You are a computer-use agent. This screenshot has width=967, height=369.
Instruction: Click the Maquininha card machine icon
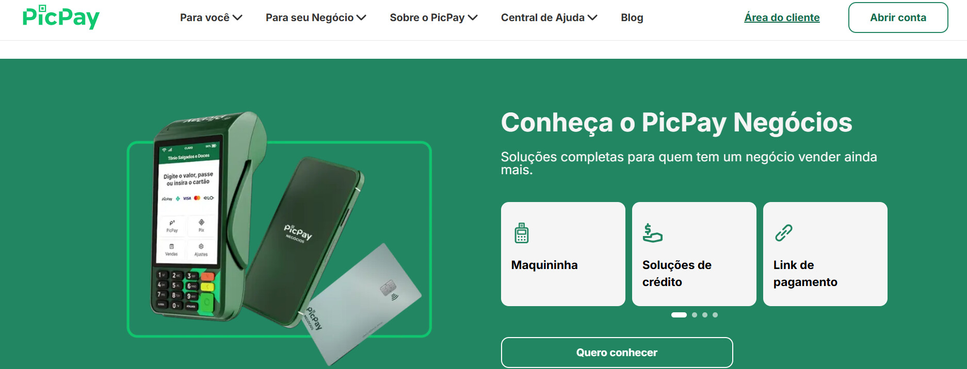pyautogui.click(x=521, y=233)
